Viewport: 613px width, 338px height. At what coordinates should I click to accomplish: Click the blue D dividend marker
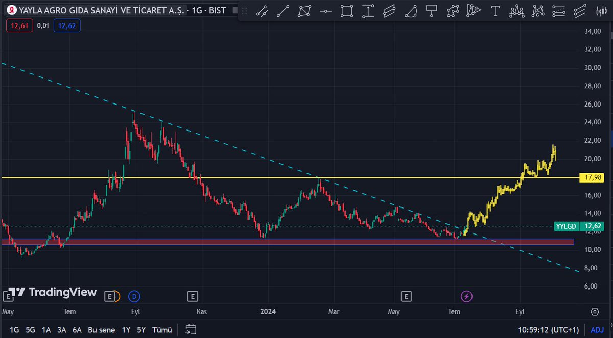pyautogui.click(x=135, y=296)
